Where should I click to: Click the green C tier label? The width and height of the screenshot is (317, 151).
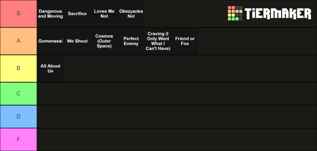18,94
